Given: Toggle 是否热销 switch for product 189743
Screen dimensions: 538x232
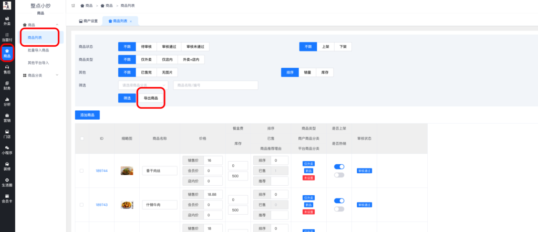Looking at the screenshot, I should (x=339, y=209).
